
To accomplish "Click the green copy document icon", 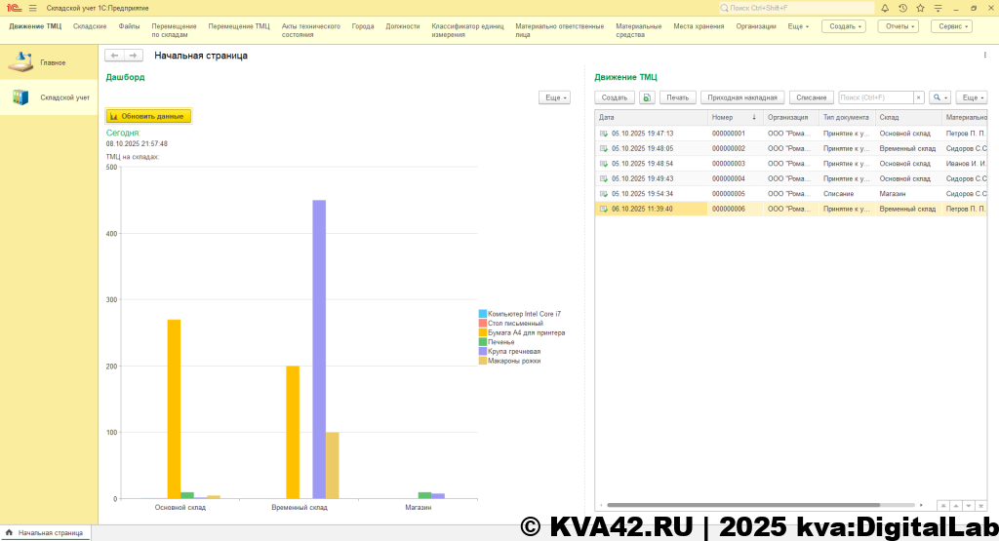I will point(647,97).
